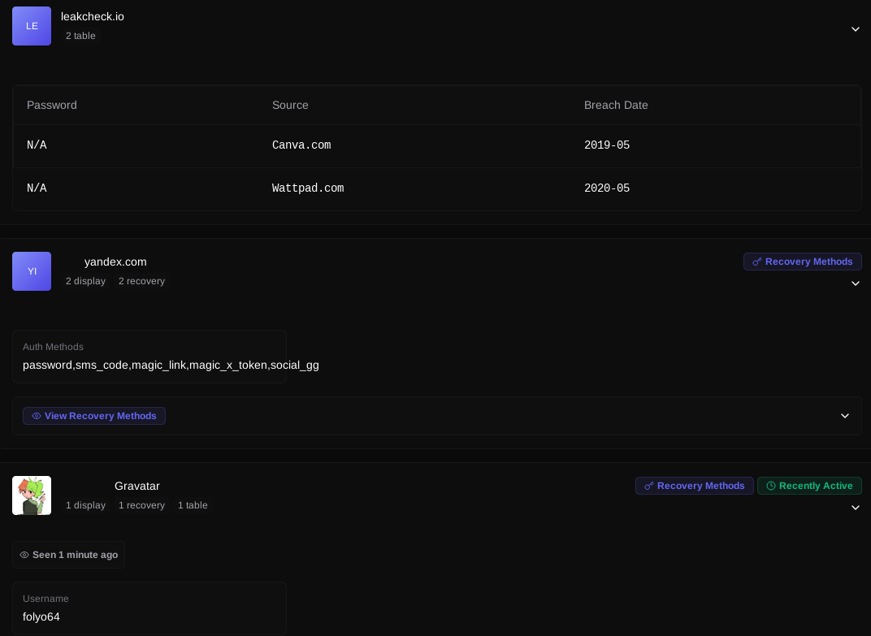Viewport: 871px width, 636px height.
Task: Click the 2 display tag under yandex.com
Action: (85, 281)
